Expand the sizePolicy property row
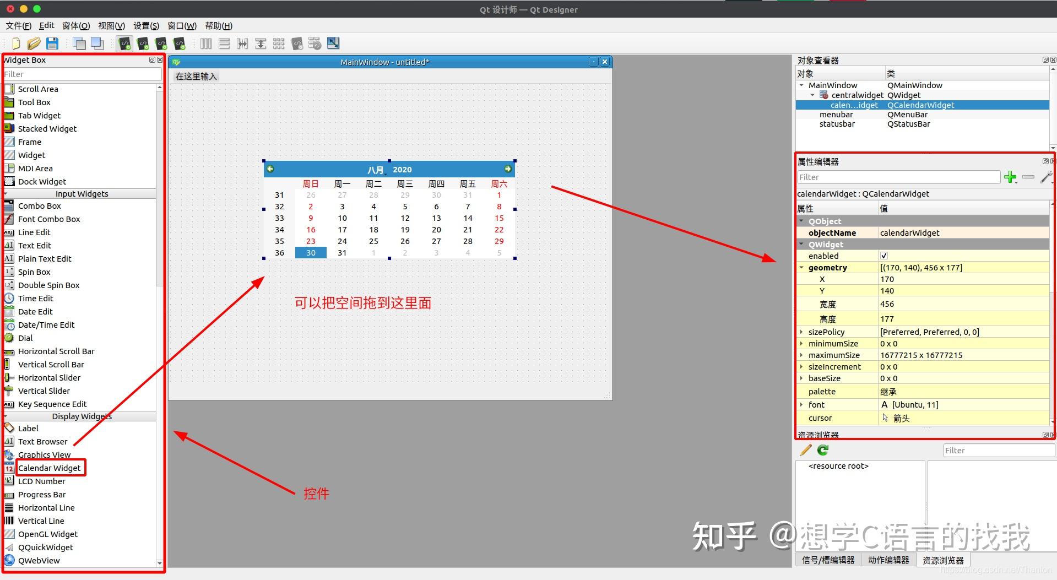The width and height of the screenshot is (1057, 580). pyautogui.click(x=801, y=332)
